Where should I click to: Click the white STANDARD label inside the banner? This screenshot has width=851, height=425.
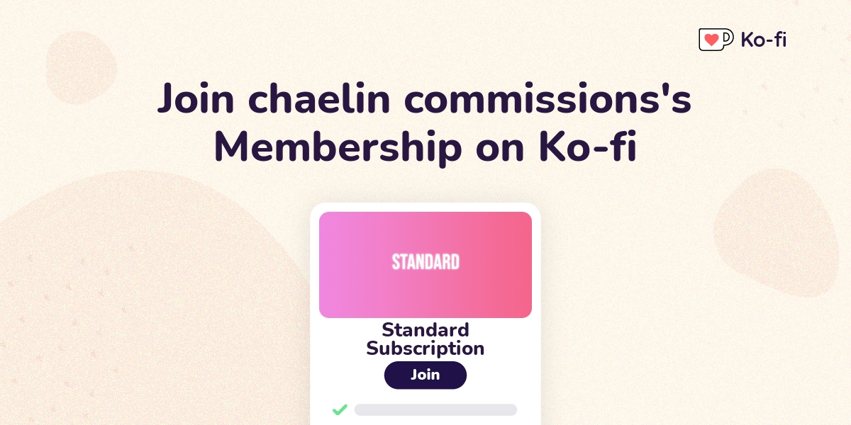[x=425, y=262]
